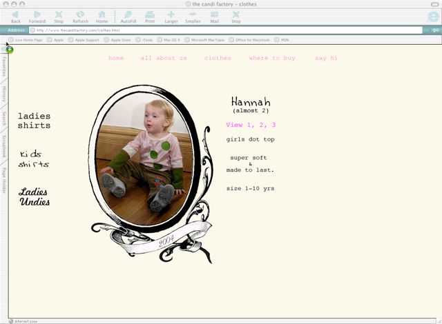The width and height of the screenshot is (442, 324).
Task: Click the go button beside address bar
Action: click(435, 30)
